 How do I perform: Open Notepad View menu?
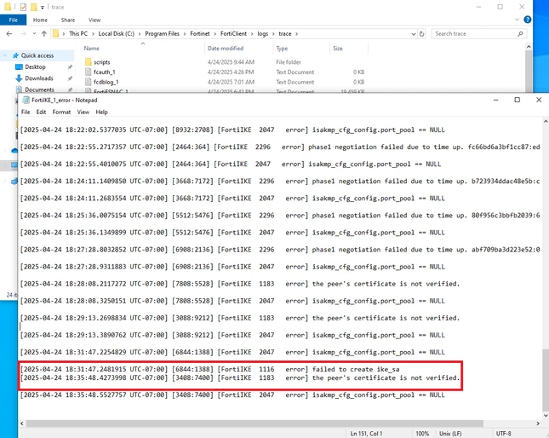[x=83, y=112]
